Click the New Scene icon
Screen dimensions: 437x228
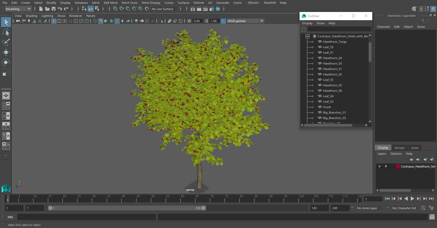pyautogui.click(x=41, y=9)
